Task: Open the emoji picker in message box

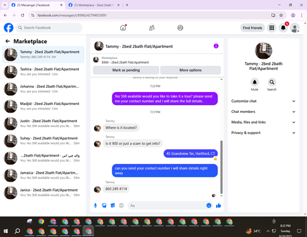Action: [x=209, y=206]
